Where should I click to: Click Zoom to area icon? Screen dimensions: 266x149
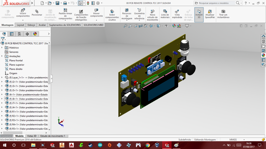pyautogui.click(x=130, y=26)
